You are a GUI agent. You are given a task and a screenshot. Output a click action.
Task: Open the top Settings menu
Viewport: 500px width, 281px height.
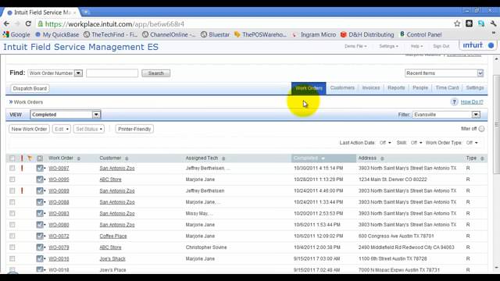click(388, 46)
